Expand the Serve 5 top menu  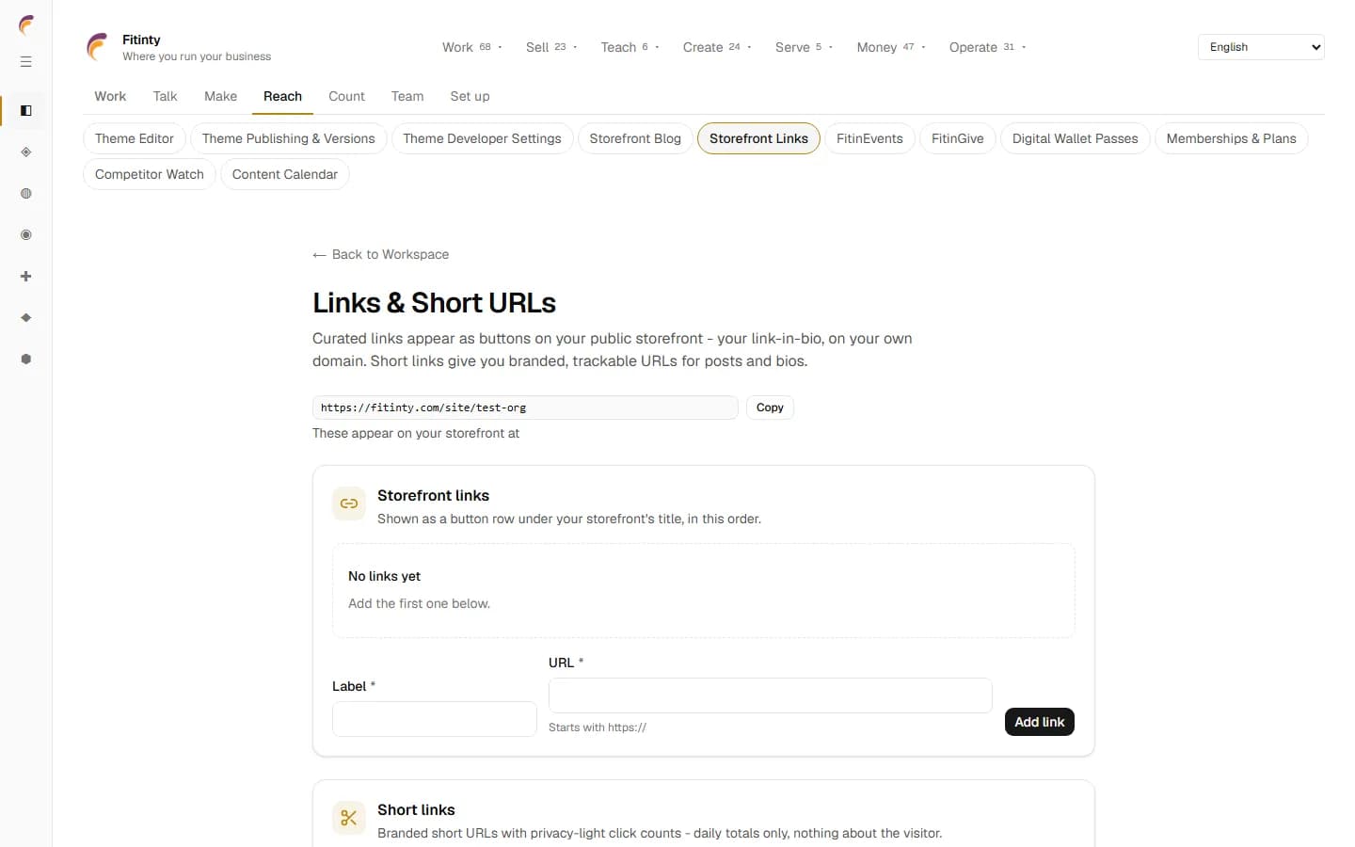point(804,47)
